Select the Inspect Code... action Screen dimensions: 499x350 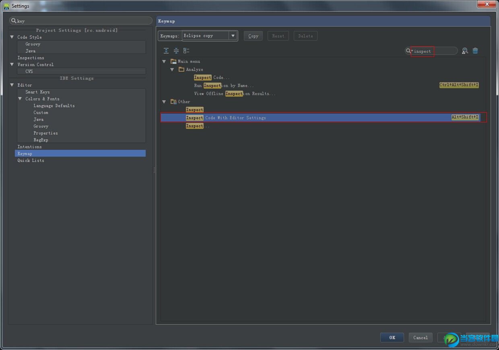click(212, 77)
